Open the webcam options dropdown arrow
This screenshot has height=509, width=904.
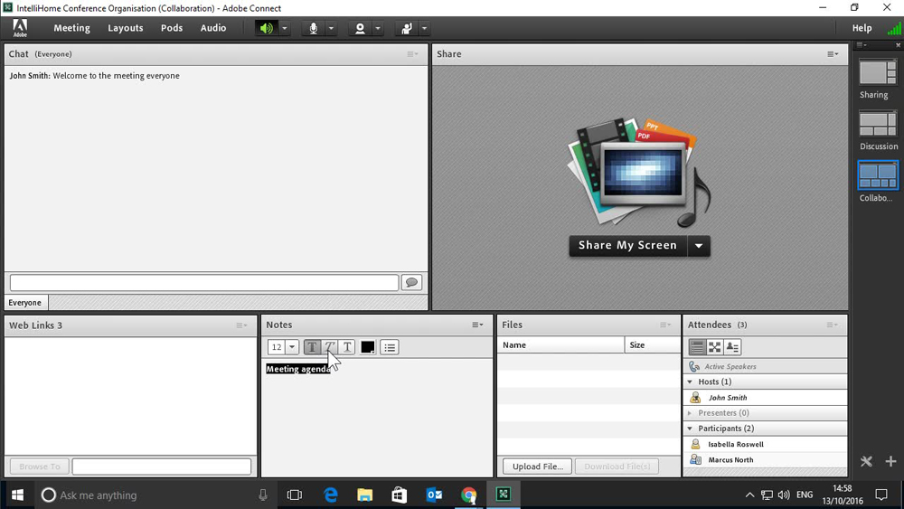(x=378, y=28)
